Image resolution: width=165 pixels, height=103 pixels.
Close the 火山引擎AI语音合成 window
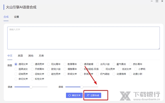[x=162, y=1]
